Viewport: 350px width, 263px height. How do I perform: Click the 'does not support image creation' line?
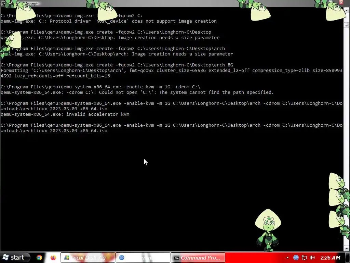pos(109,21)
